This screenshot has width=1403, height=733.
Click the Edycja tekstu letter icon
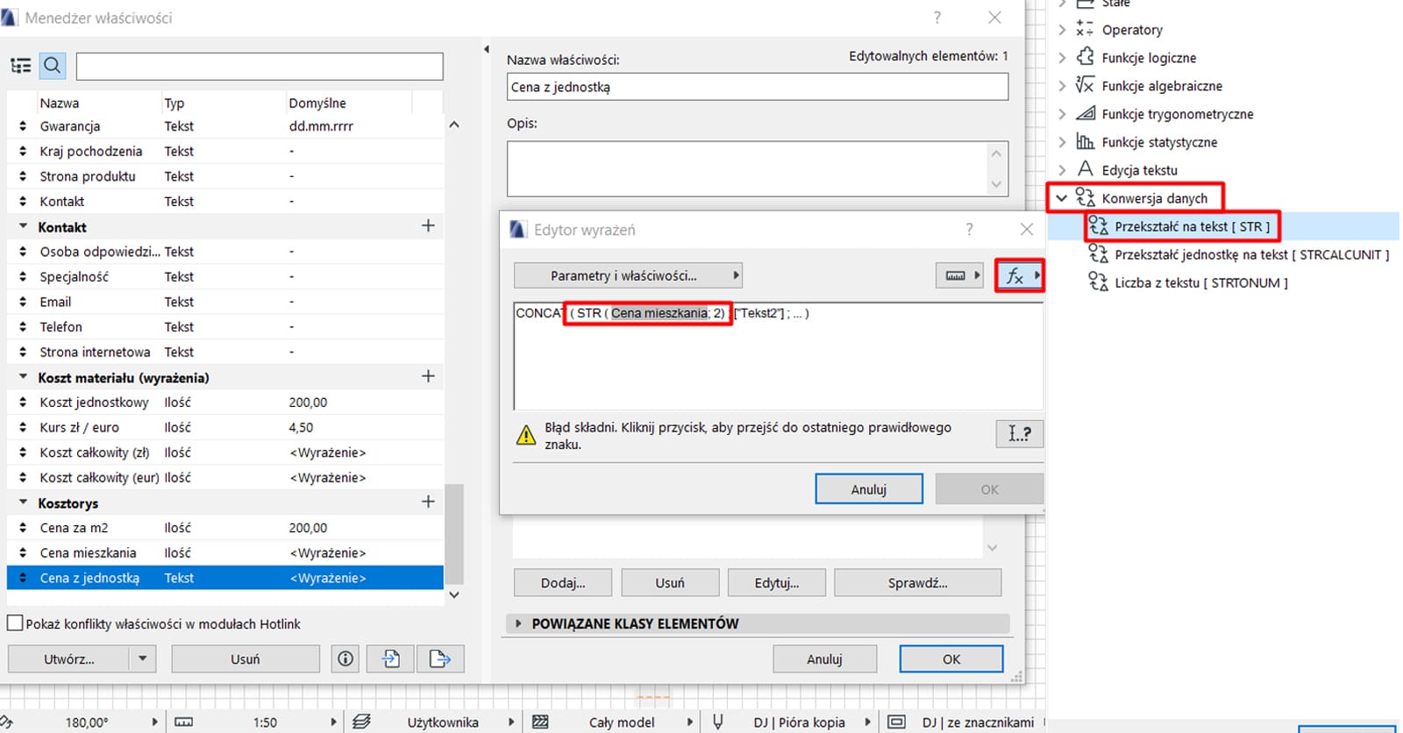[x=1086, y=169]
